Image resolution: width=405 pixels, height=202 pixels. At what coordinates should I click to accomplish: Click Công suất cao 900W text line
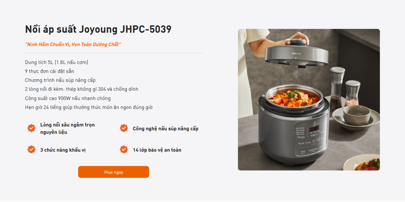68,98
